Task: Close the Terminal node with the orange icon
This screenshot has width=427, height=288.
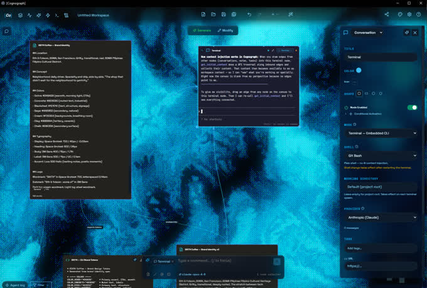Action: click(x=296, y=50)
